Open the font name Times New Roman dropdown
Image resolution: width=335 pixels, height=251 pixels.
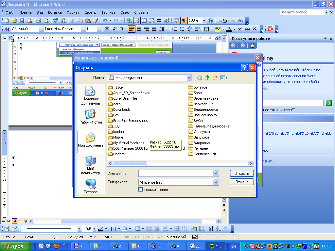83,29
